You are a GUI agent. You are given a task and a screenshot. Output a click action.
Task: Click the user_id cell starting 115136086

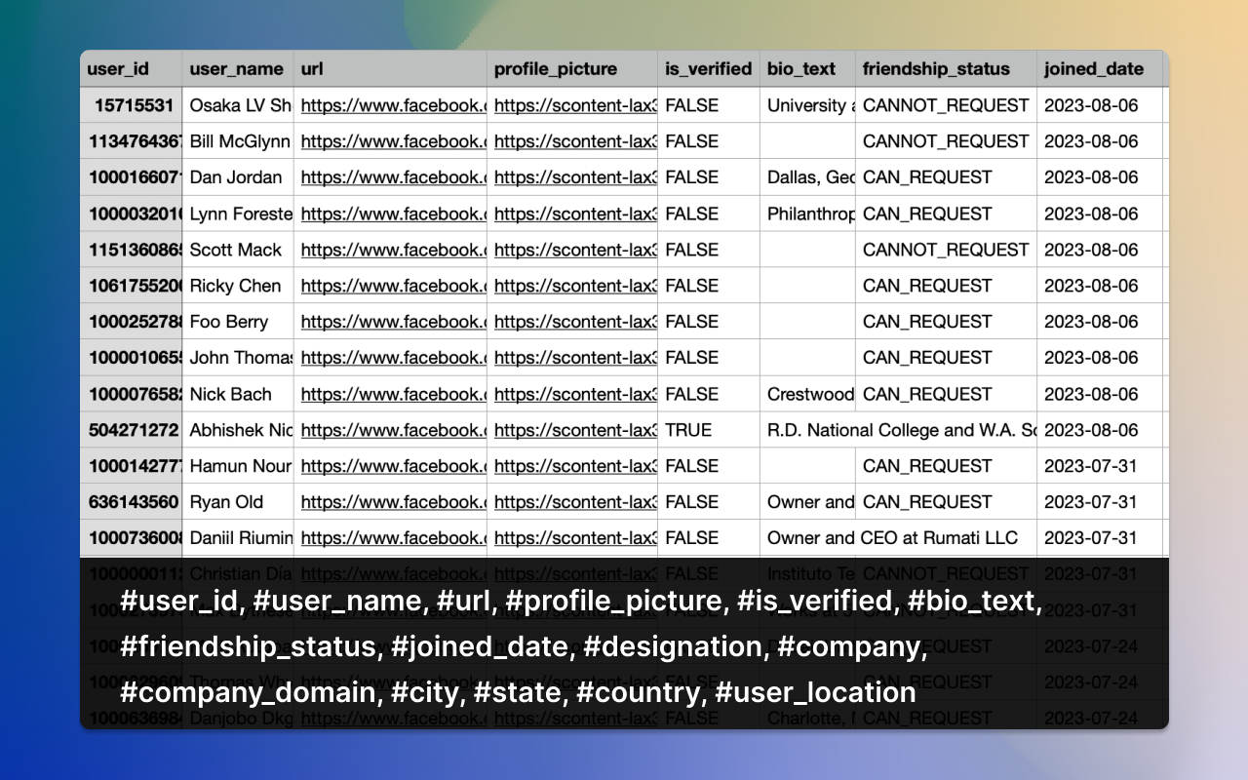131,250
